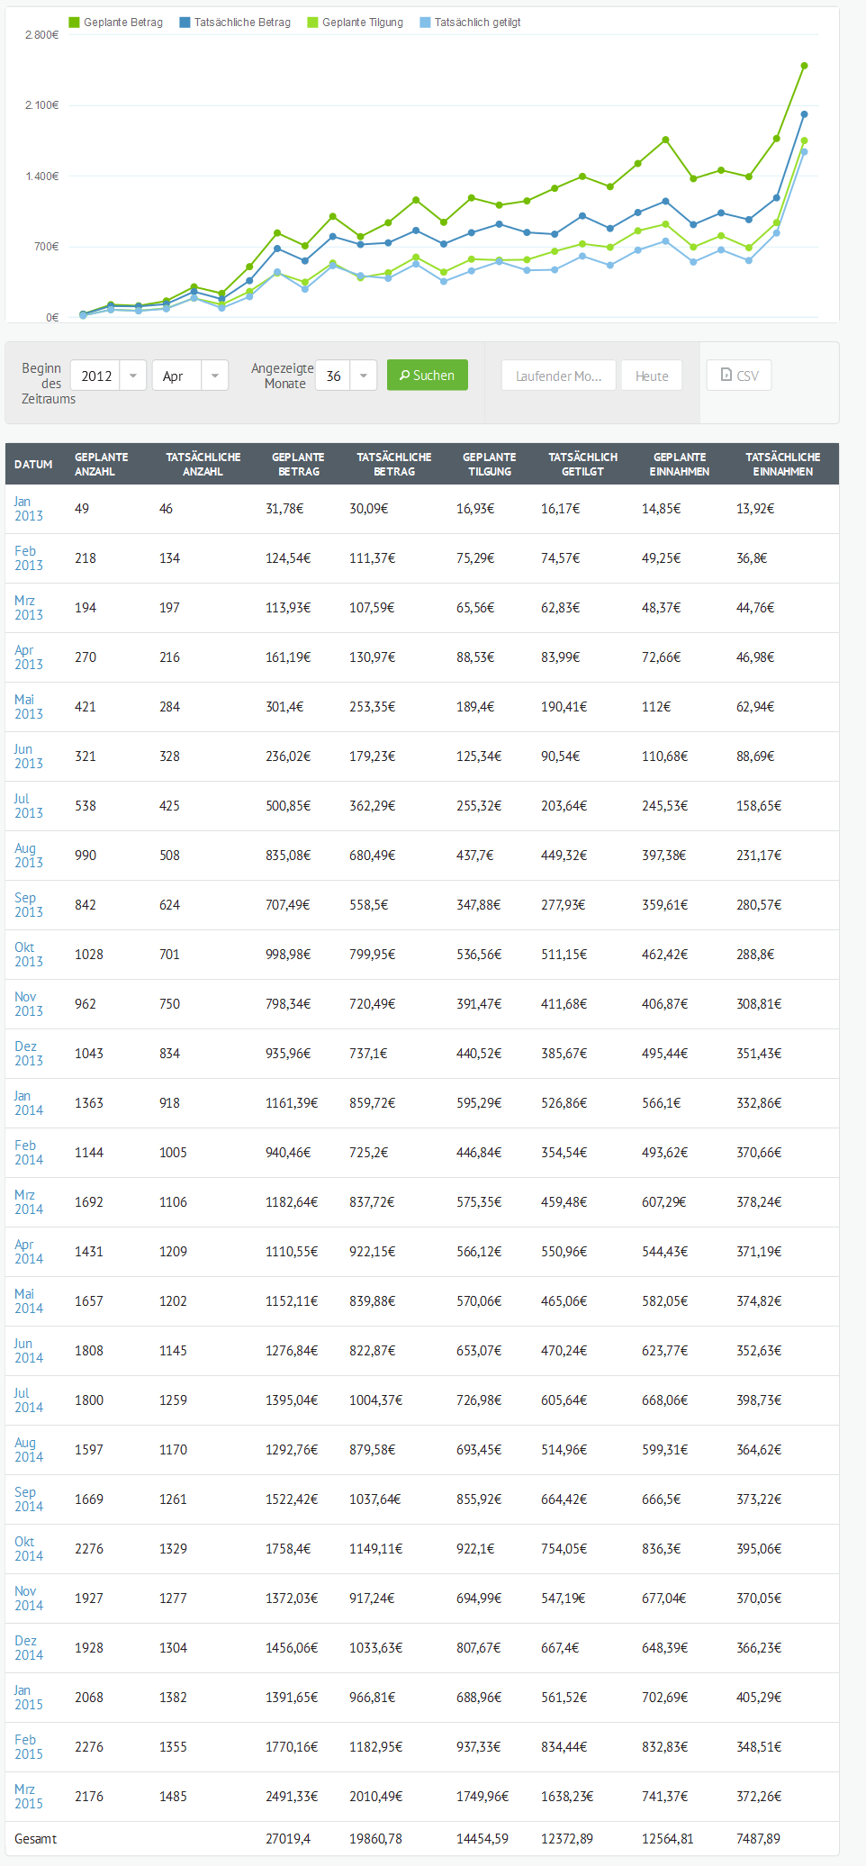Click the CSV export file icon
Screen dimensions: 866x1866
tap(726, 375)
